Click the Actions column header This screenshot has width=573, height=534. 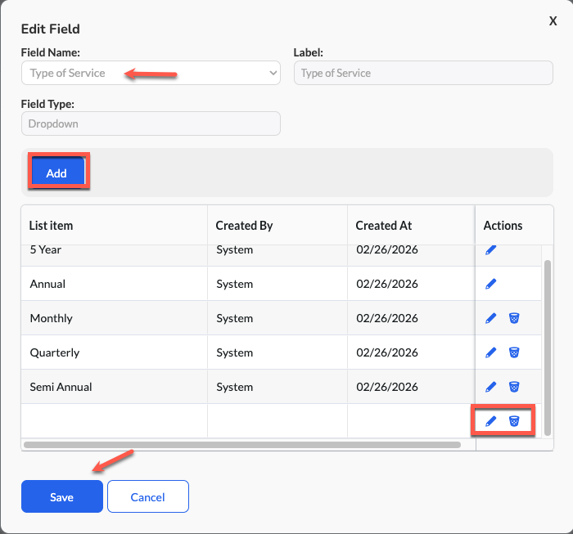pyautogui.click(x=514, y=225)
